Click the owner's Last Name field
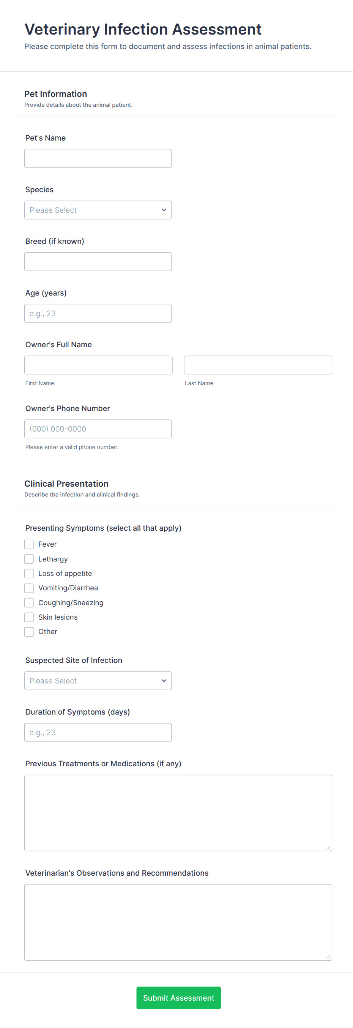The width and height of the screenshot is (353, 1028). [258, 365]
